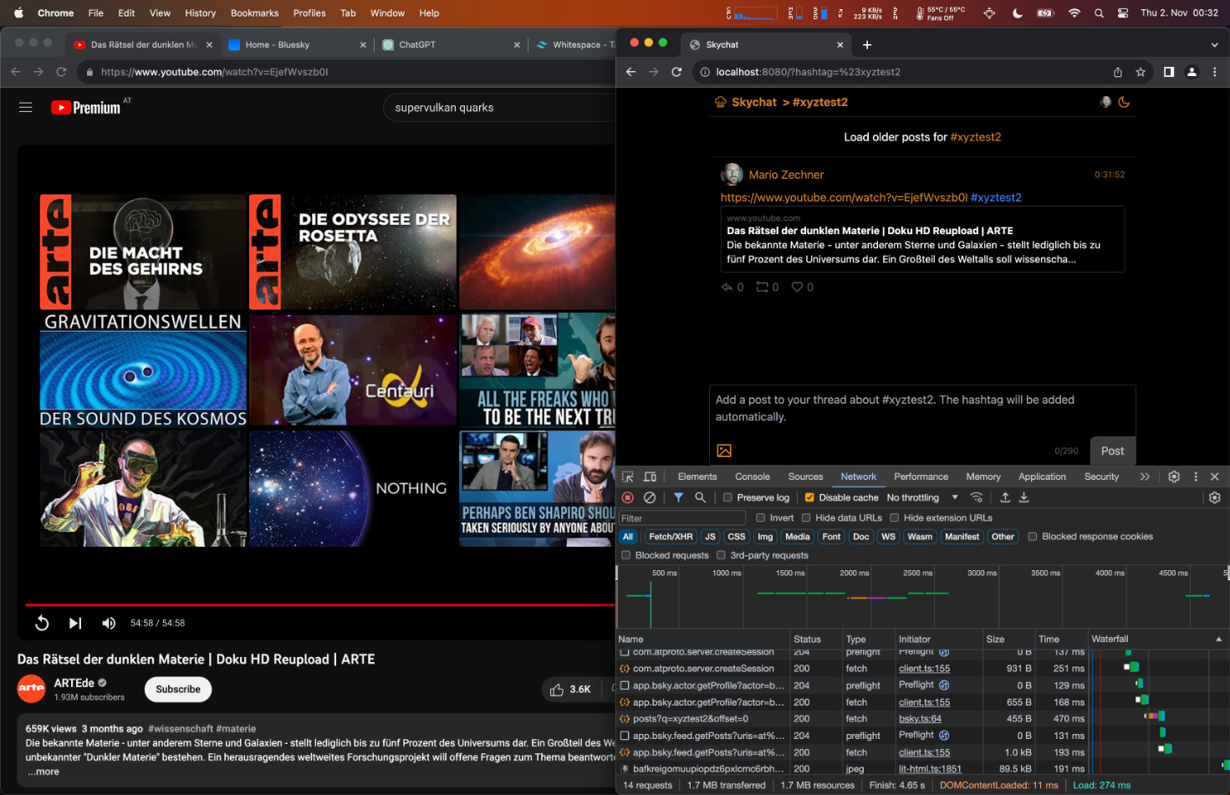
Task: Check the Invert filter checkbox
Action: pyautogui.click(x=760, y=517)
